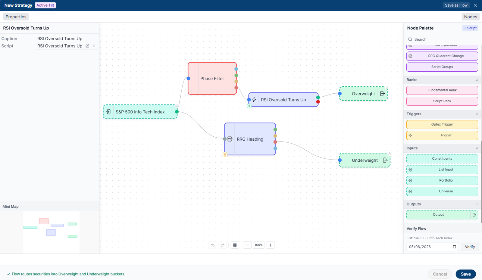This screenshot has height=280, width=482.
Task: Click the Overweight output node
Action: click(363, 94)
